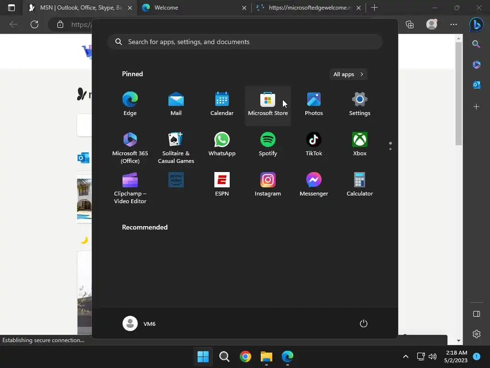Open Clipchamp Video Editor
Viewport: 490px width, 368px height.
[130, 188]
